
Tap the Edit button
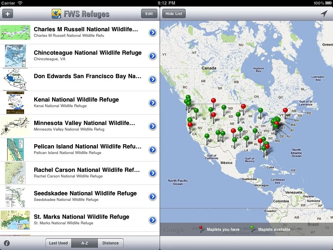coord(149,14)
